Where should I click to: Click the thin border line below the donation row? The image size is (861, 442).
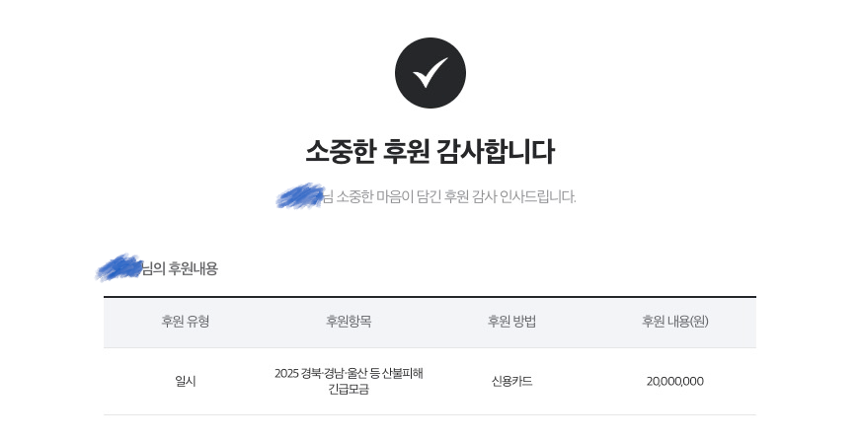pyautogui.click(x=430, y=414)
